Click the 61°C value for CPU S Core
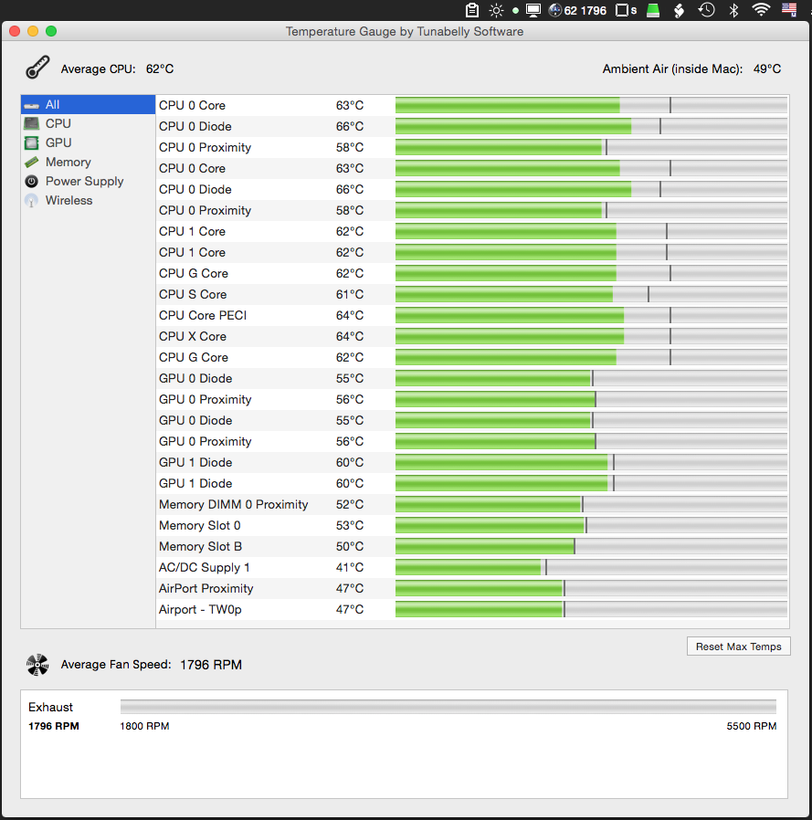The height and width of the screenshot is (820, 812). (350, 294)
